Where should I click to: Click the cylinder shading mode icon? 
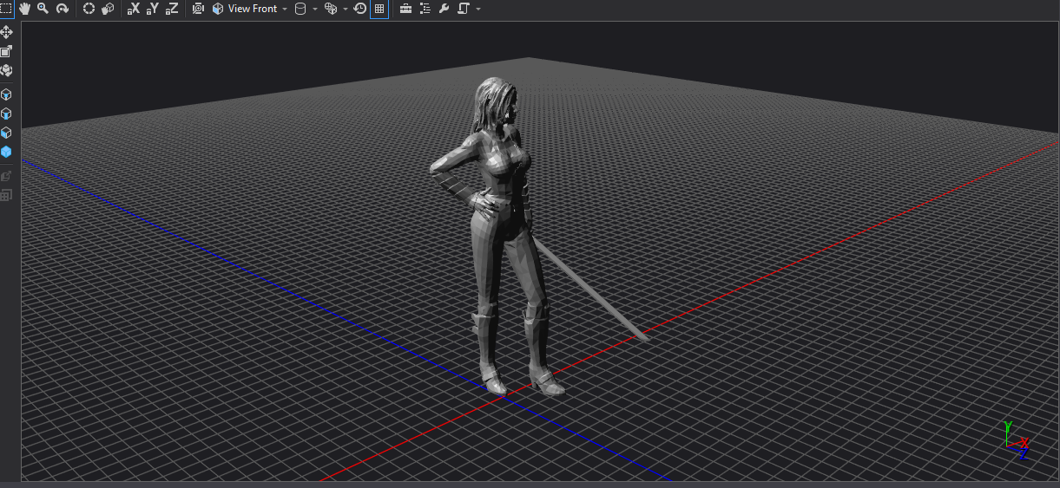click(x=300, y=9)
